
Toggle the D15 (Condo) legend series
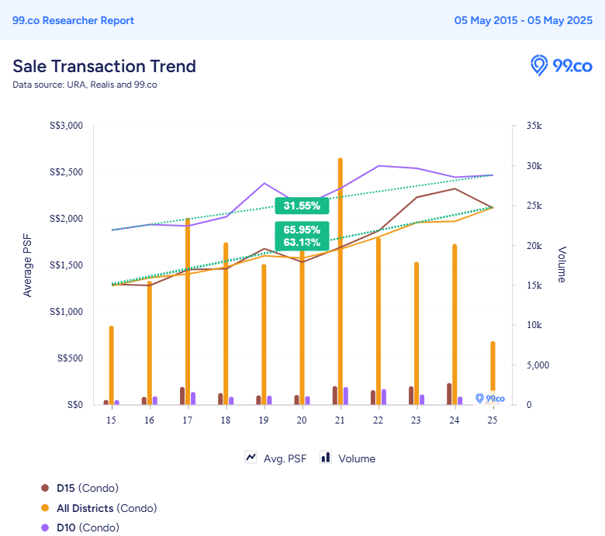coord(80,488)
